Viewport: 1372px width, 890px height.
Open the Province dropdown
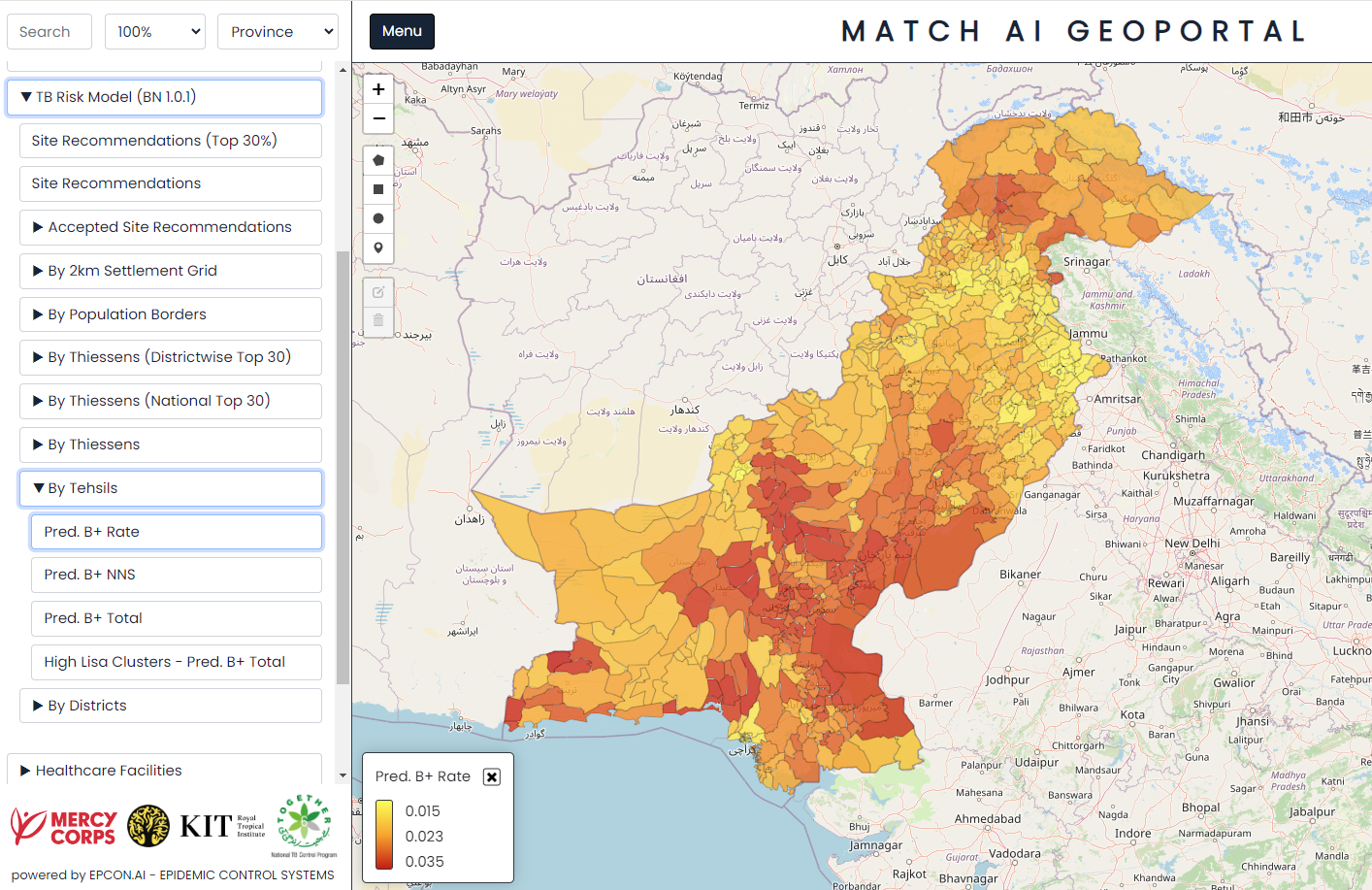click(x=278, y=31)
